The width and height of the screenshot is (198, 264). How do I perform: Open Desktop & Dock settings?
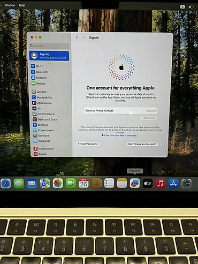click(45, 119)
